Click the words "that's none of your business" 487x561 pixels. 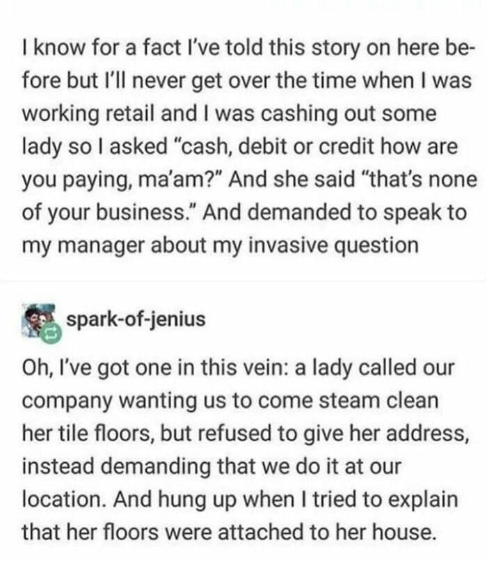pos(250,196)
